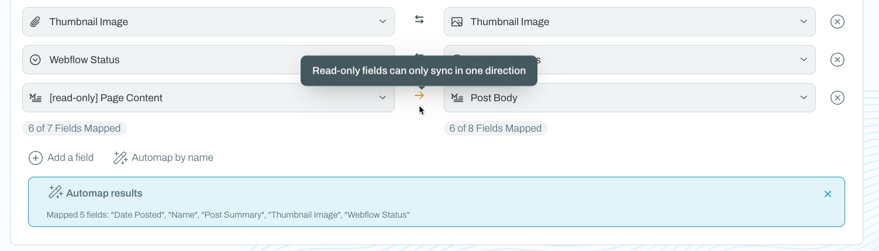The height and width of the screenshot is (251, 879).
Task: Click the plus circle icon for adding field
Action: [x=36, y=158]
